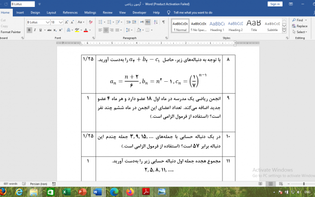This screenshot has width=315, height=197.
Task: Expand highlight color dropdown arrow
Action: (81, 30)
